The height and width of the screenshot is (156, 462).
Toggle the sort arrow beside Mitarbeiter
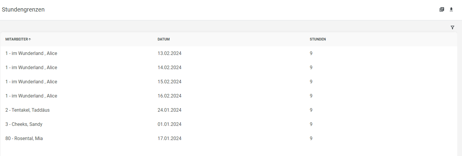(x=30, y=39)
